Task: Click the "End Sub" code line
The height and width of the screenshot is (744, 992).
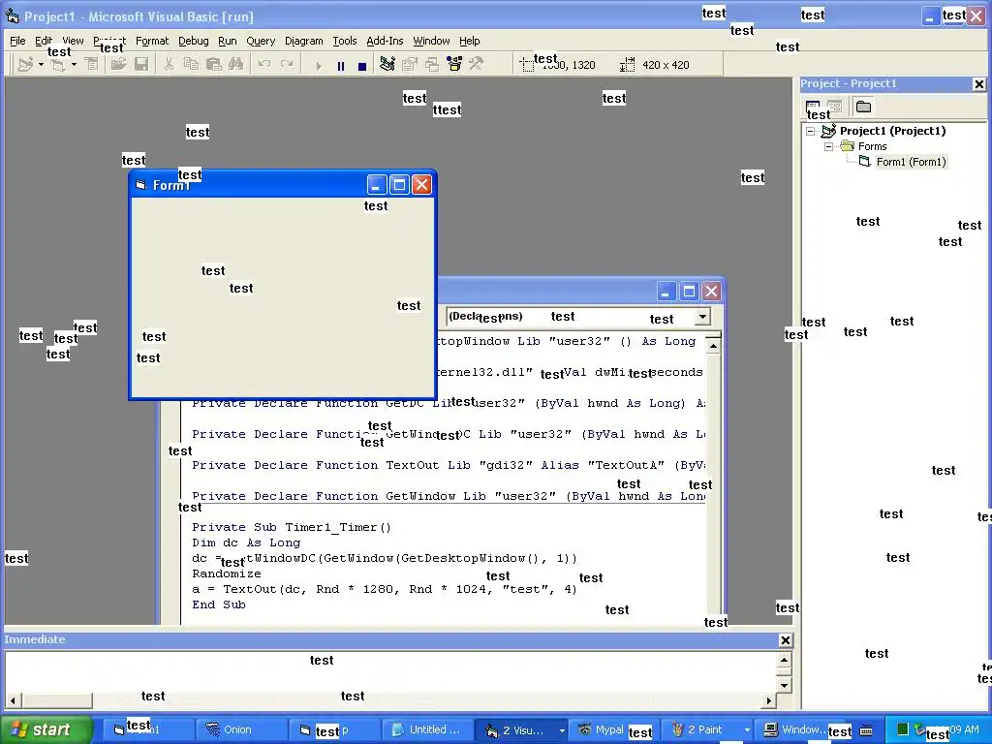Action: tap(219, 604)
